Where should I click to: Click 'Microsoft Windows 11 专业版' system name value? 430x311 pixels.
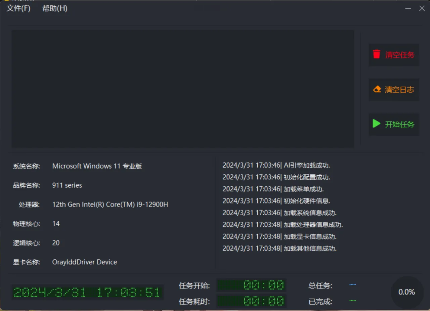(97, 166)
